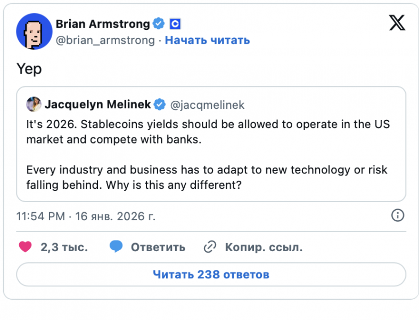
Task: Open Jacquelyn Melinek's small avatar
Action: pyautogui.click(x=34, y=104)
